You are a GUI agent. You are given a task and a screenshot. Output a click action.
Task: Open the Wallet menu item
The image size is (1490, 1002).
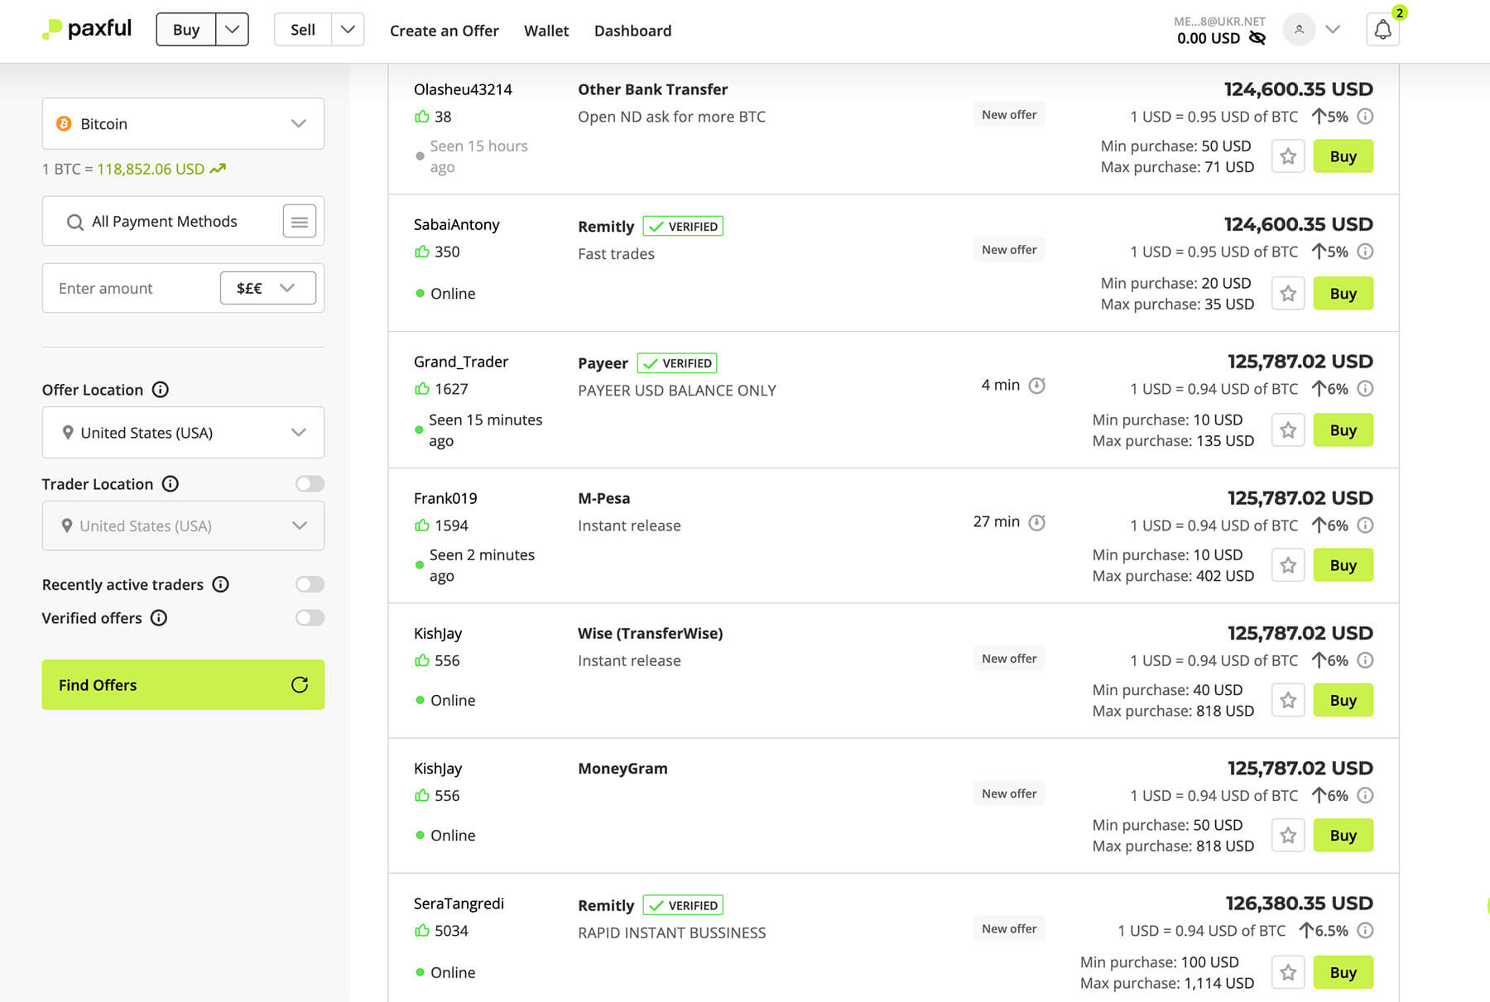[546, 31]
